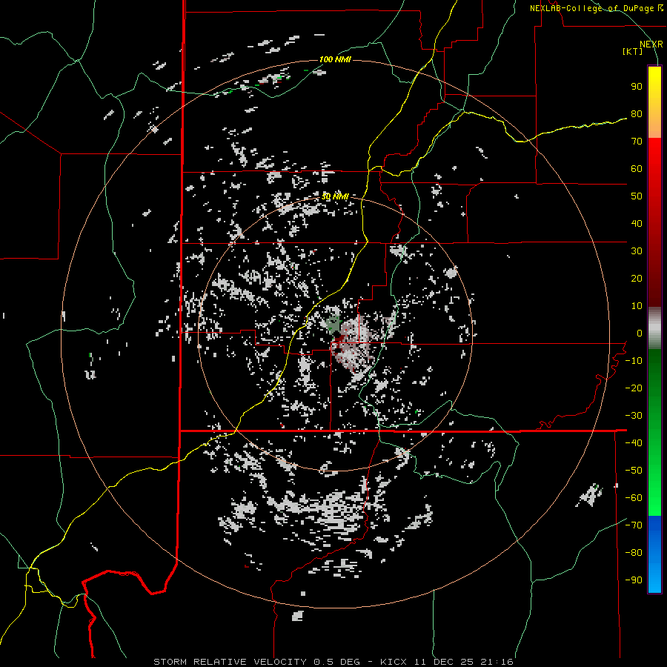This screenshot has width=667, height=667.
Task: Click the -90 scale label
Action: 634,580
